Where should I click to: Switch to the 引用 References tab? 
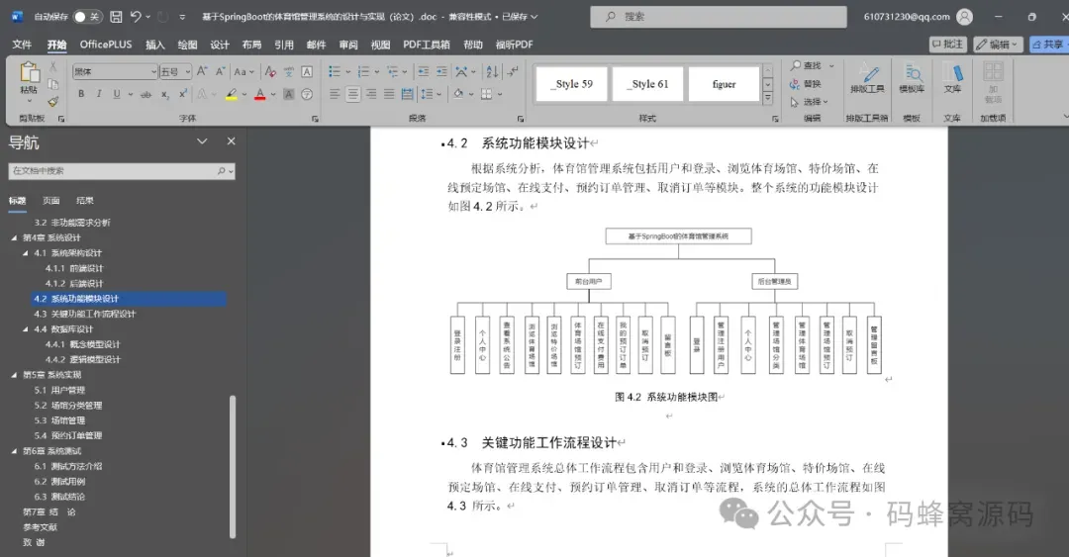[284, 45]
